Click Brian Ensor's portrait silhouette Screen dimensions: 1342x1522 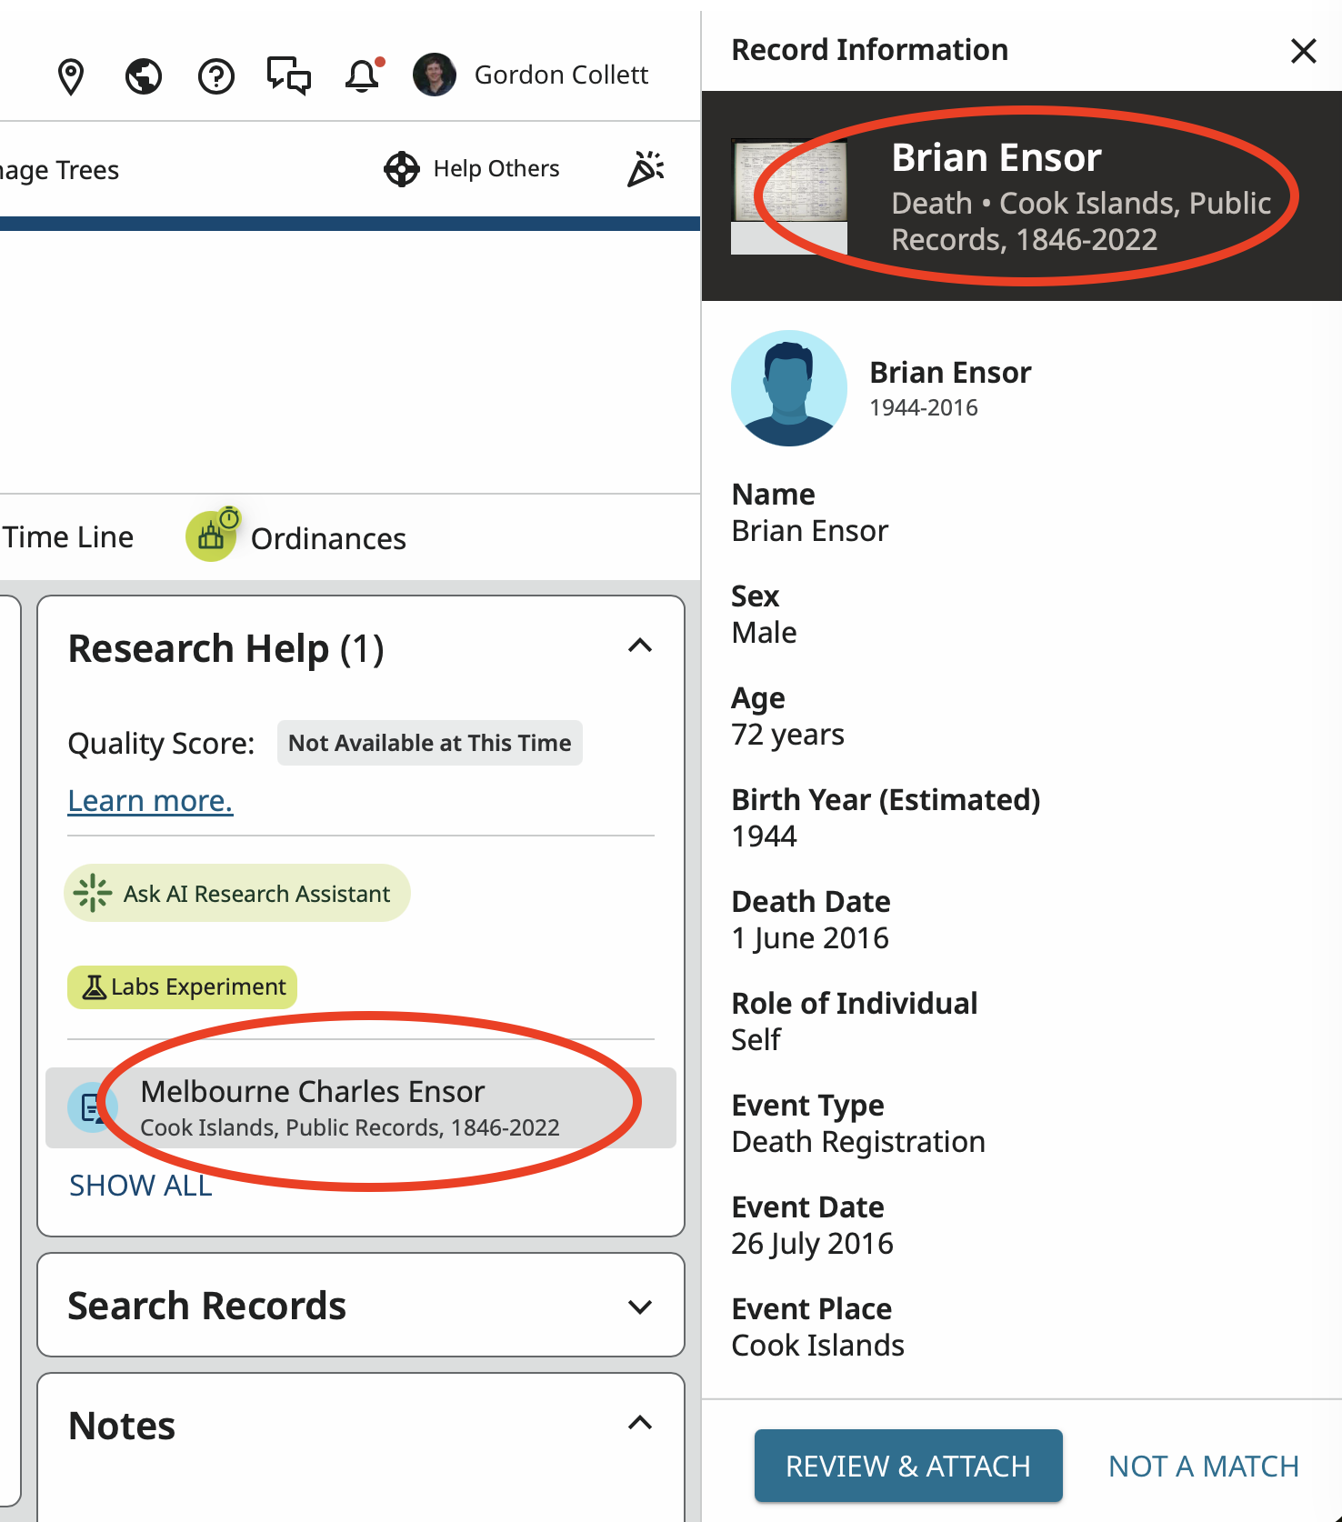pos(789,388)
